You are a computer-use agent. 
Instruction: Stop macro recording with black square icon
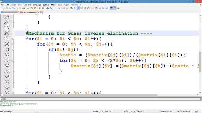pos(96,8)
